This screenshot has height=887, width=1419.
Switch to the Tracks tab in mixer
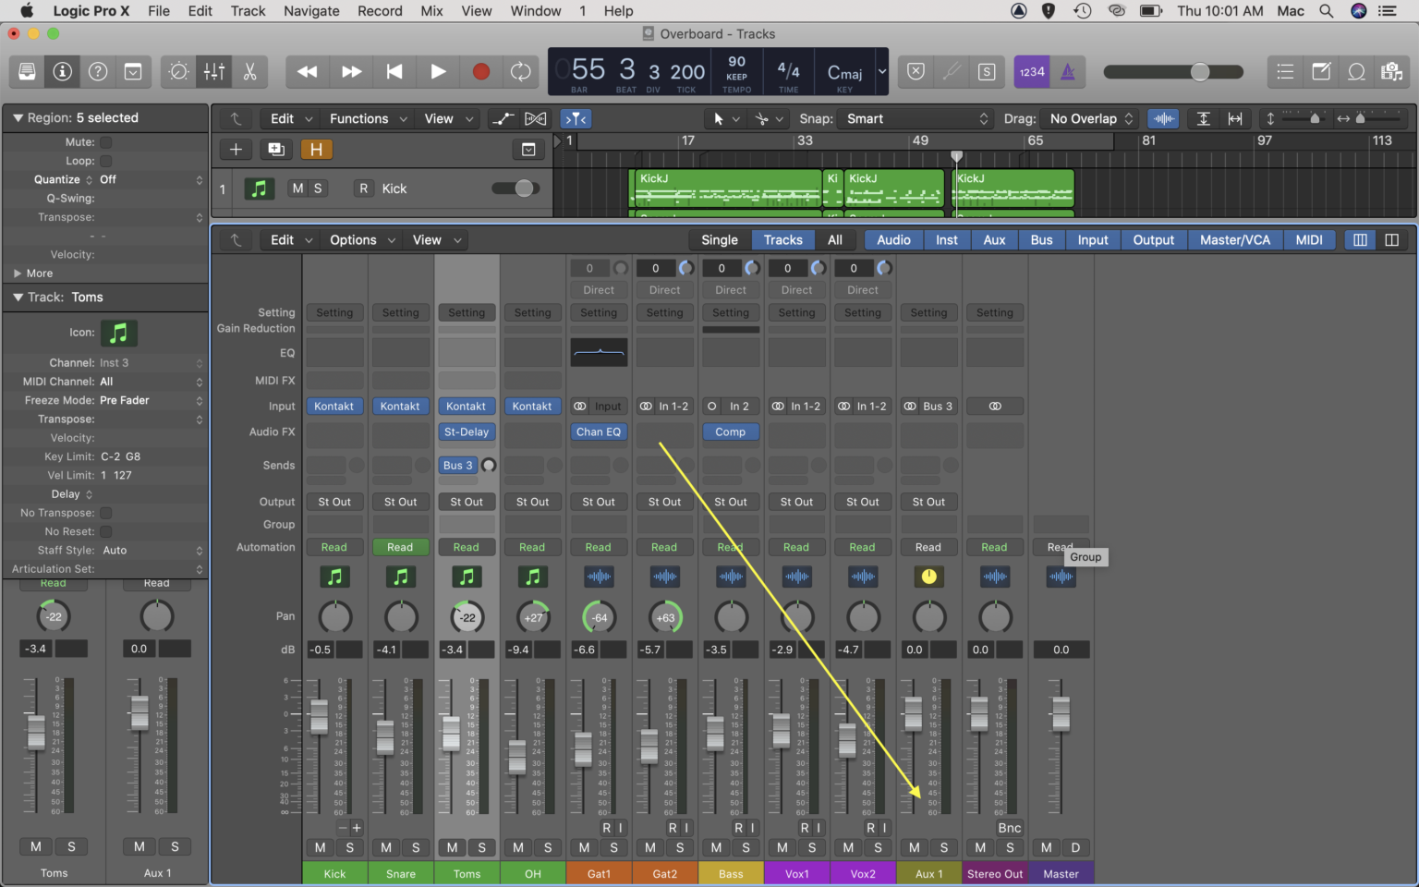click(782, 239)
